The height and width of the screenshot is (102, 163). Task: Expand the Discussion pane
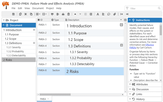click(x=145, y=89)
